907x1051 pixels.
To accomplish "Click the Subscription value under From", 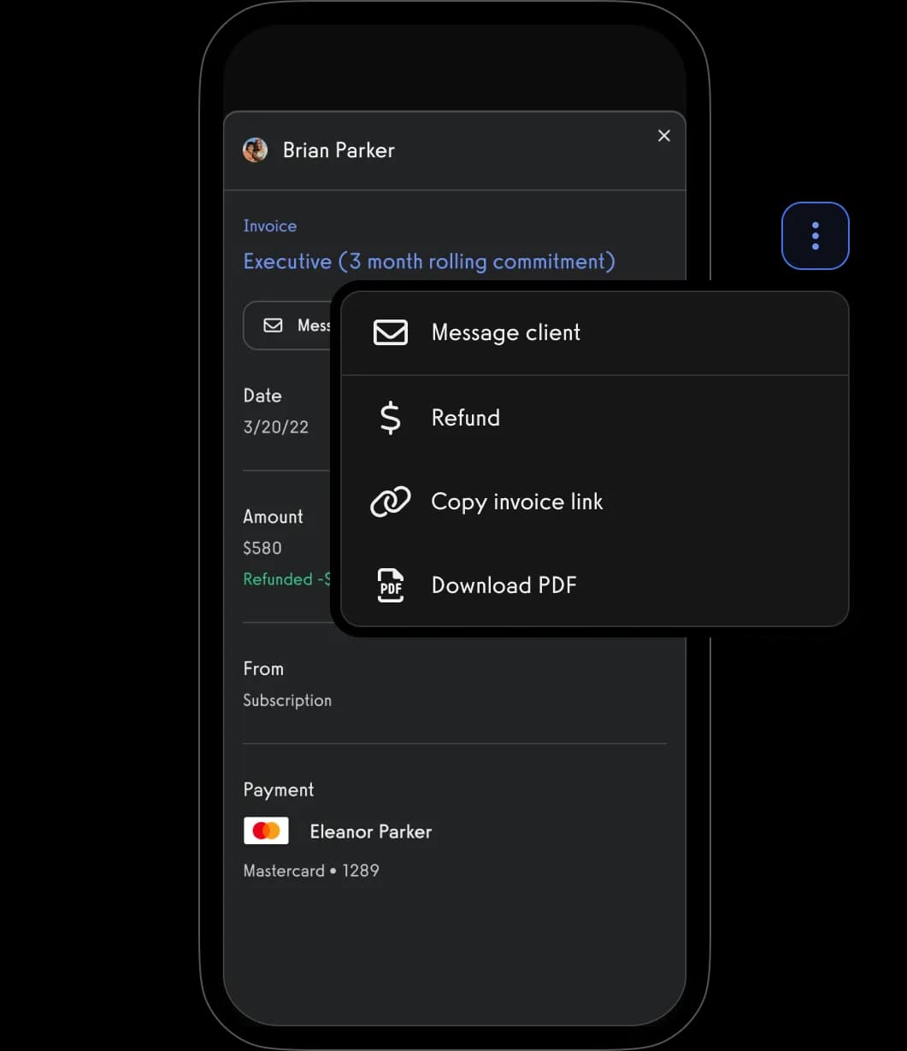I will (x=287, y=701).
